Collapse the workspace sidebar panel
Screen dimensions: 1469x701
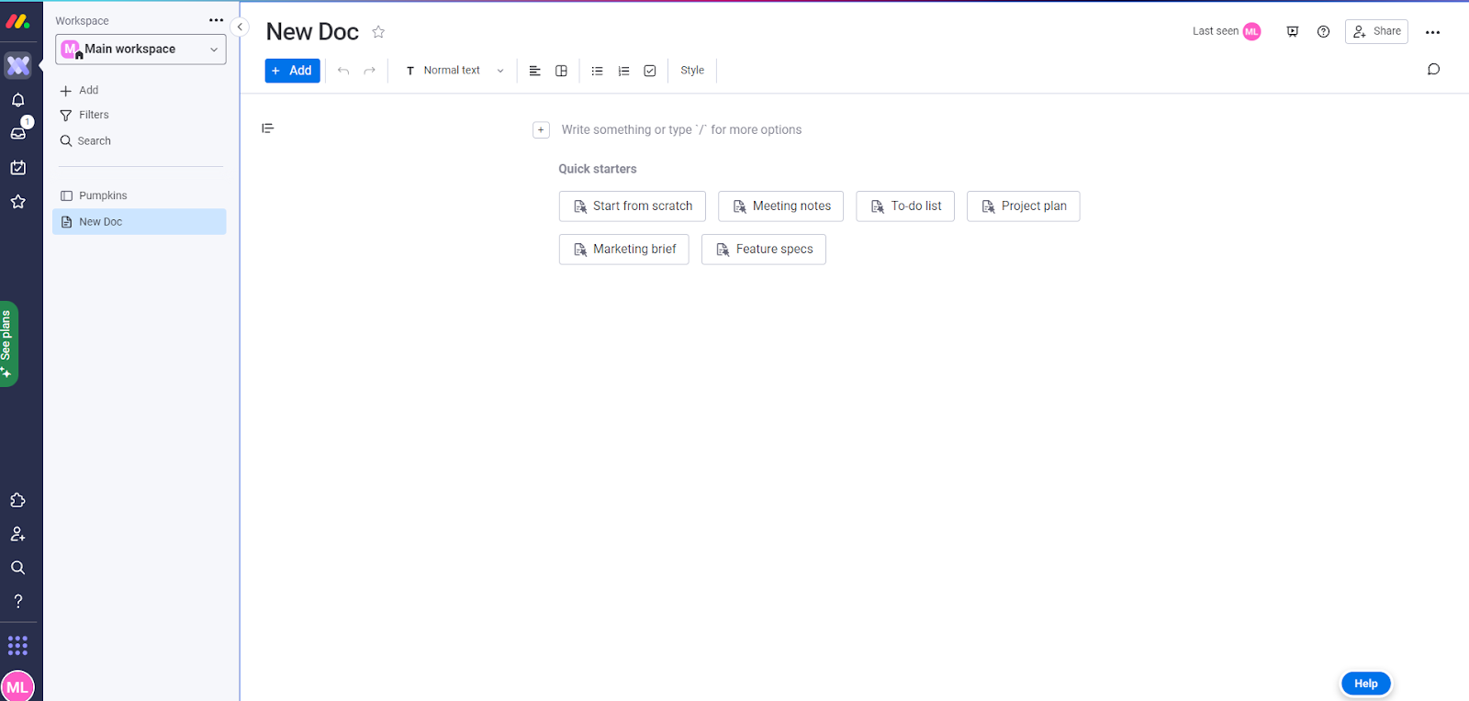tap(240, 27)
